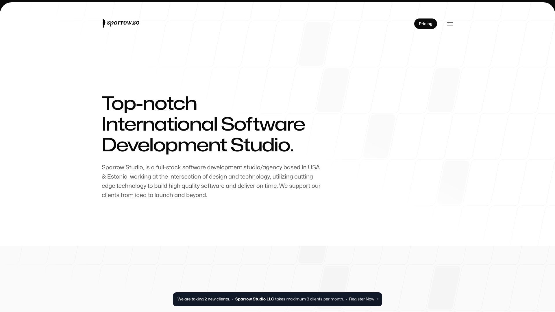Click the bold Sparrow Studio LLC text

pyautogui.click(x=255, y=299)
